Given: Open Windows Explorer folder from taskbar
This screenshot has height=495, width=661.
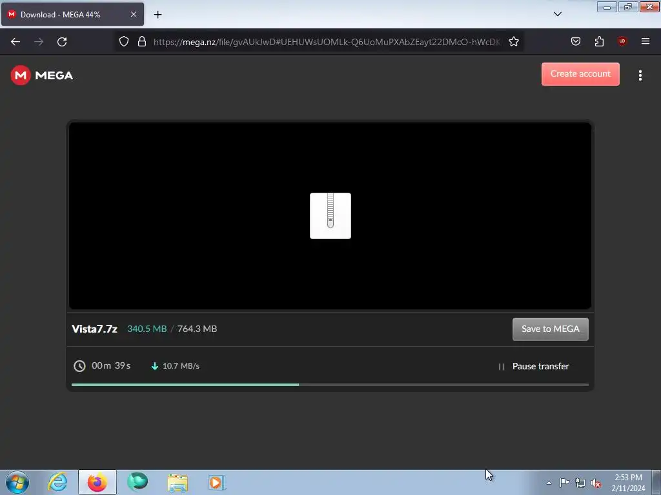Looking at the screenshot, I should click(178, 482).
